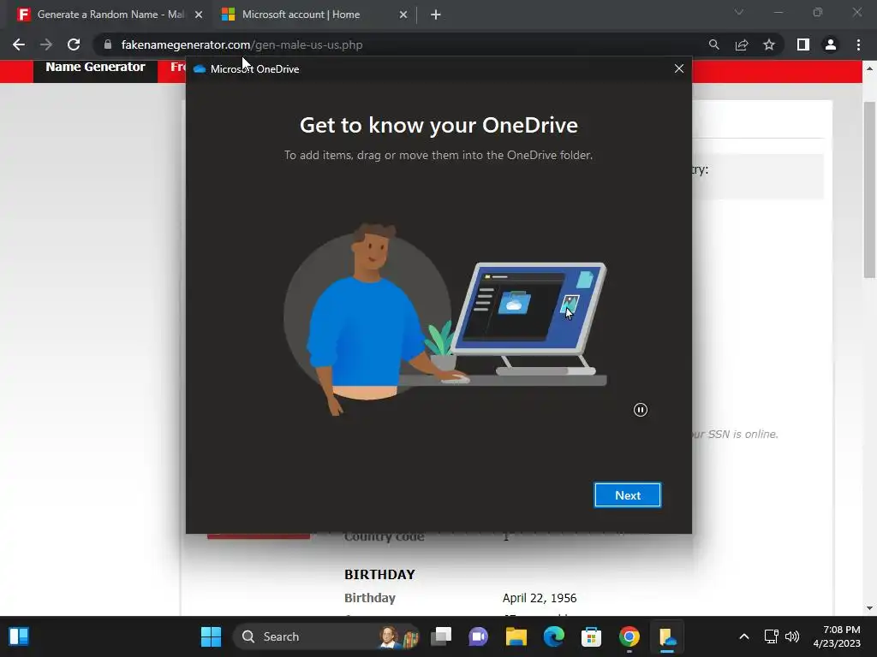Switch to Generate a Random Name tab
Screen dimensions: 877x657
[x=110, y=15]
